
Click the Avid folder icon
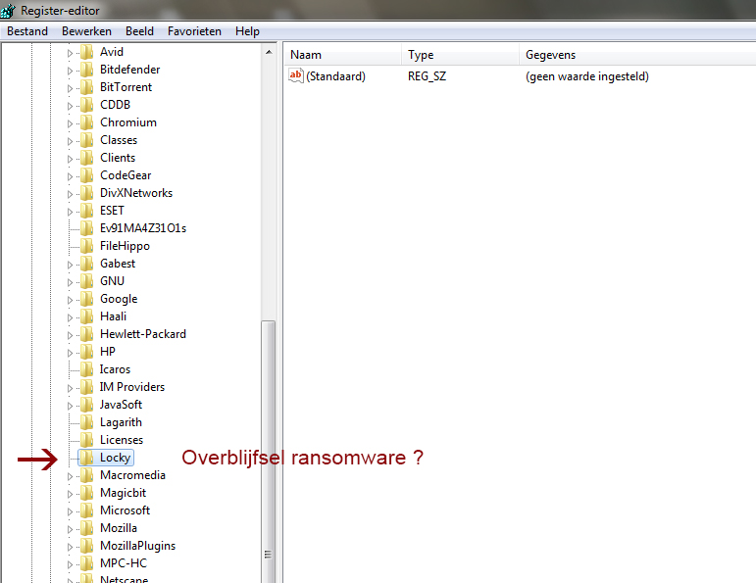coord(87,52)
